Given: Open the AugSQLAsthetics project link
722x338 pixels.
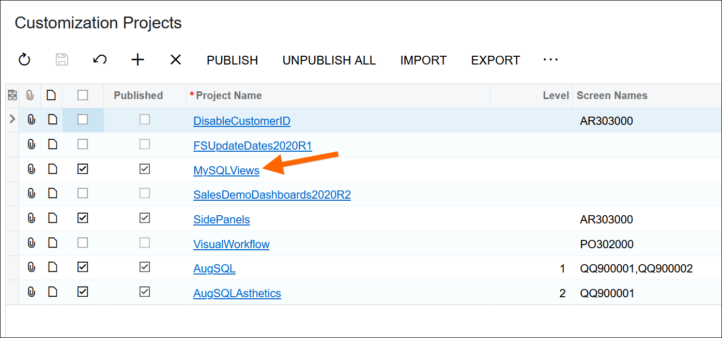Looking at the screenshot, I should pos(237,293).
